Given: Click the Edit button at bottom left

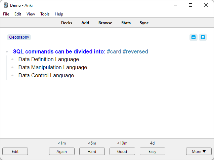Looking at the screenshot, I should click(x=15, y=152).
